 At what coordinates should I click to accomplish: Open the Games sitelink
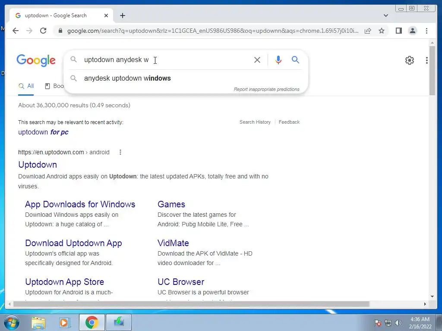pyautogui.click(x=171, y=204)
